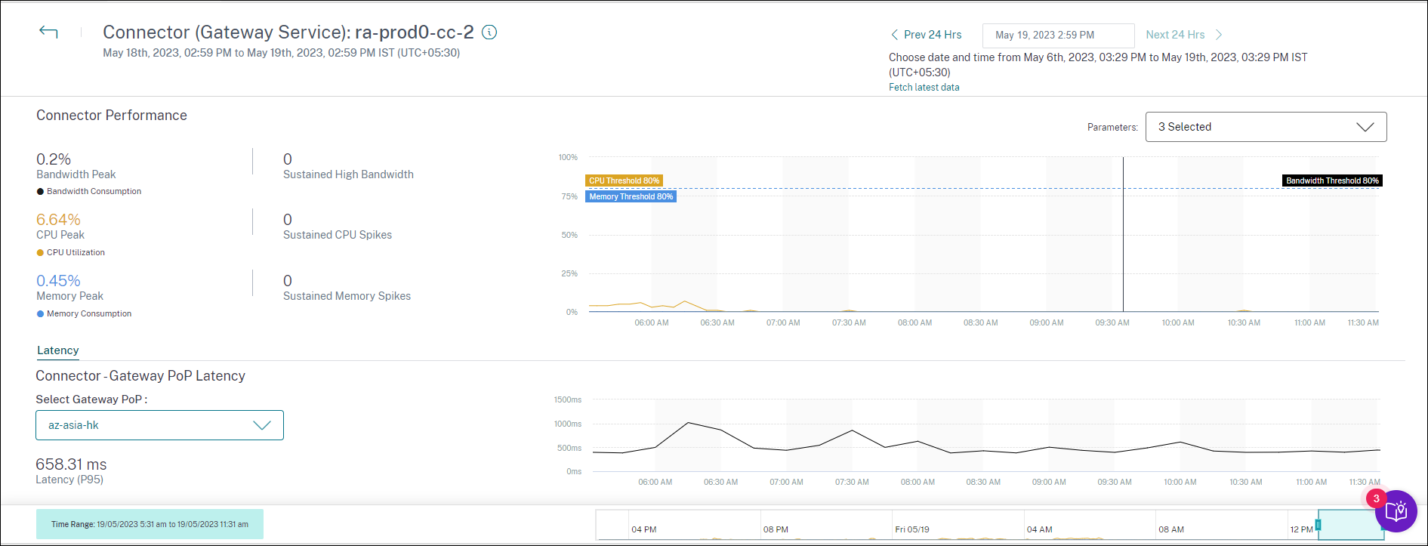Click the chevron arrow in Parameters dropdown
The height and width of the screenshot is (546, 1428).
(x=1365, y=127)
